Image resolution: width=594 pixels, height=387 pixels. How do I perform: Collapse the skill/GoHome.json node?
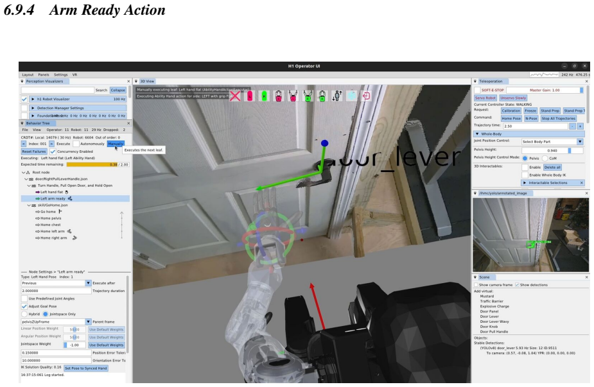29,205
